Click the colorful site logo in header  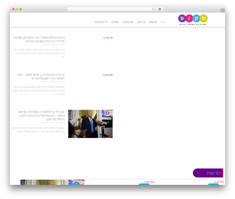[x=193, y=20]
